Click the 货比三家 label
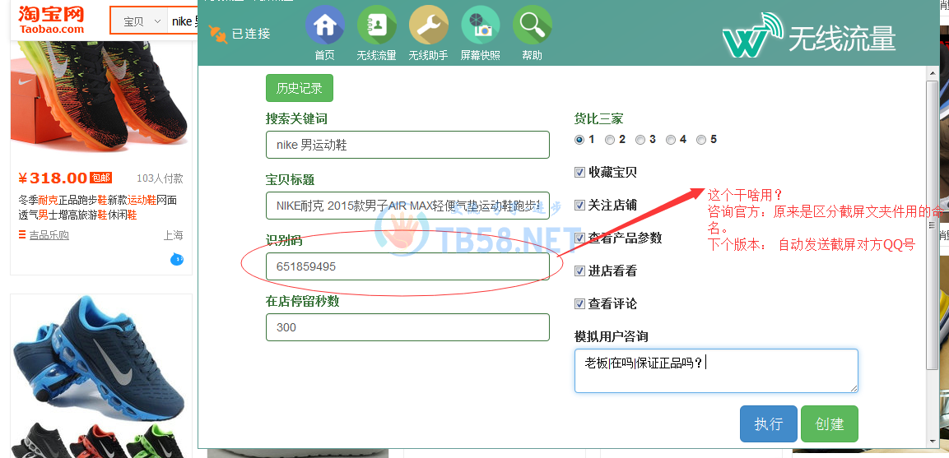 598,119
